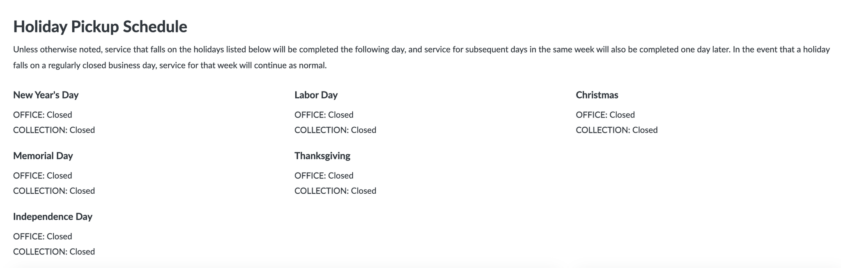Select OFFICE status under Christmas
Screen dimensions: 841x268
pos(605,115)
